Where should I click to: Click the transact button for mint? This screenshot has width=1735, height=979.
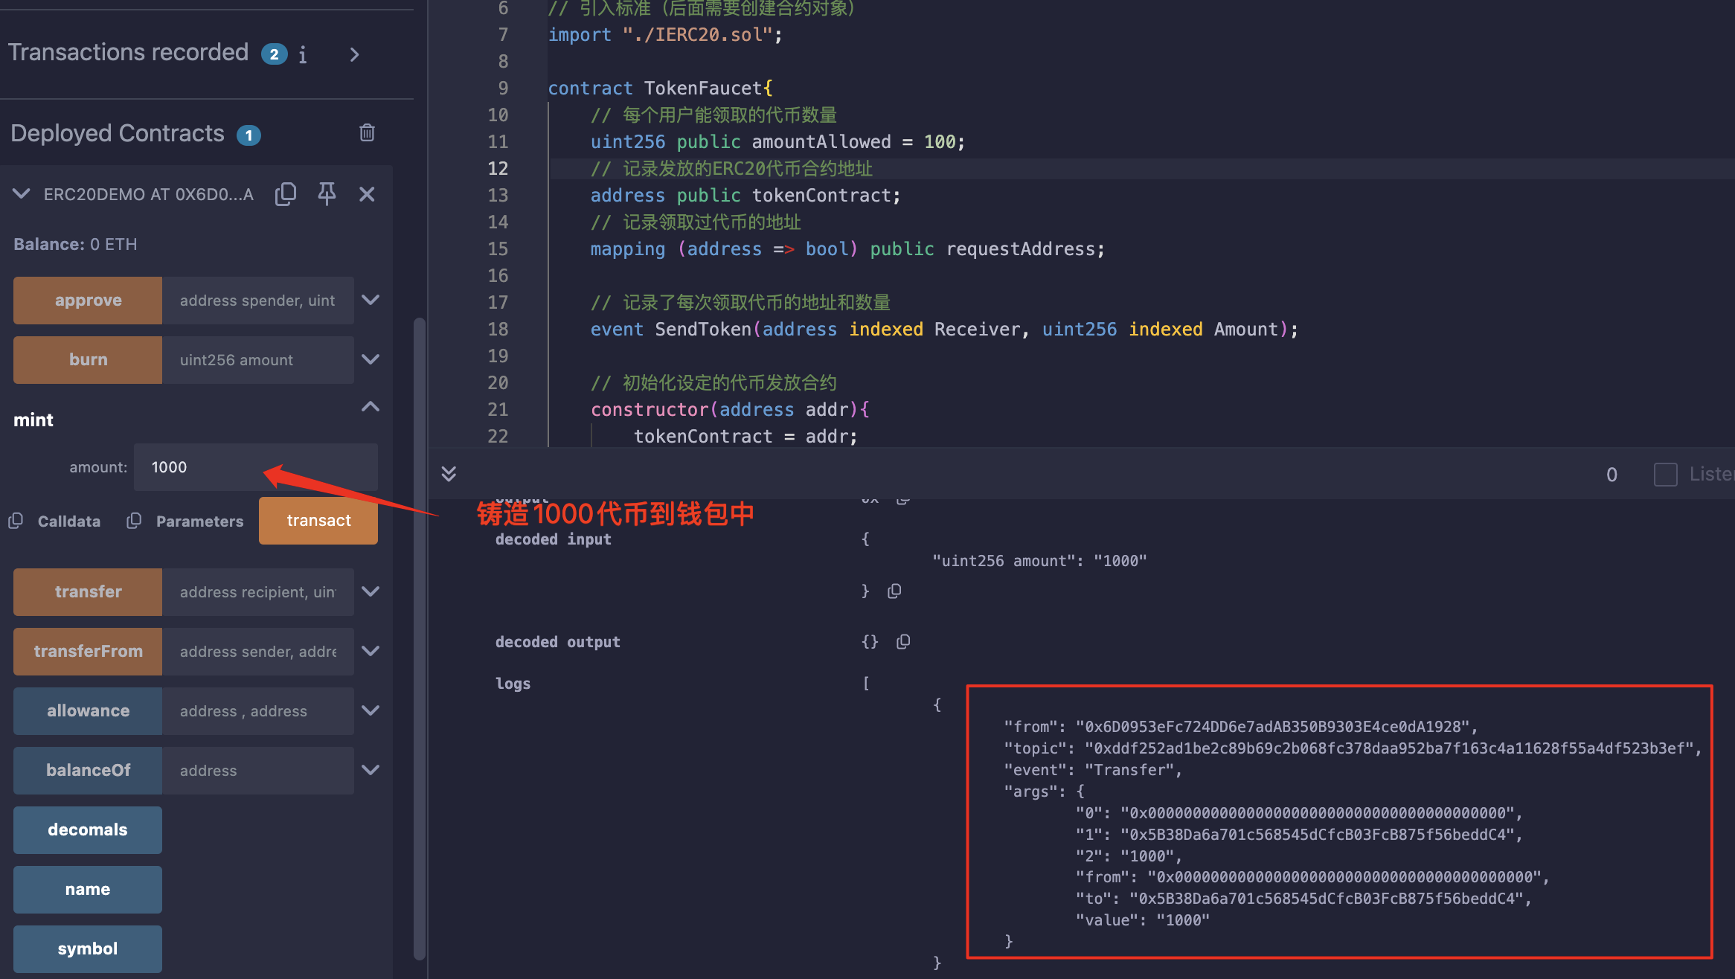(318, 521)
